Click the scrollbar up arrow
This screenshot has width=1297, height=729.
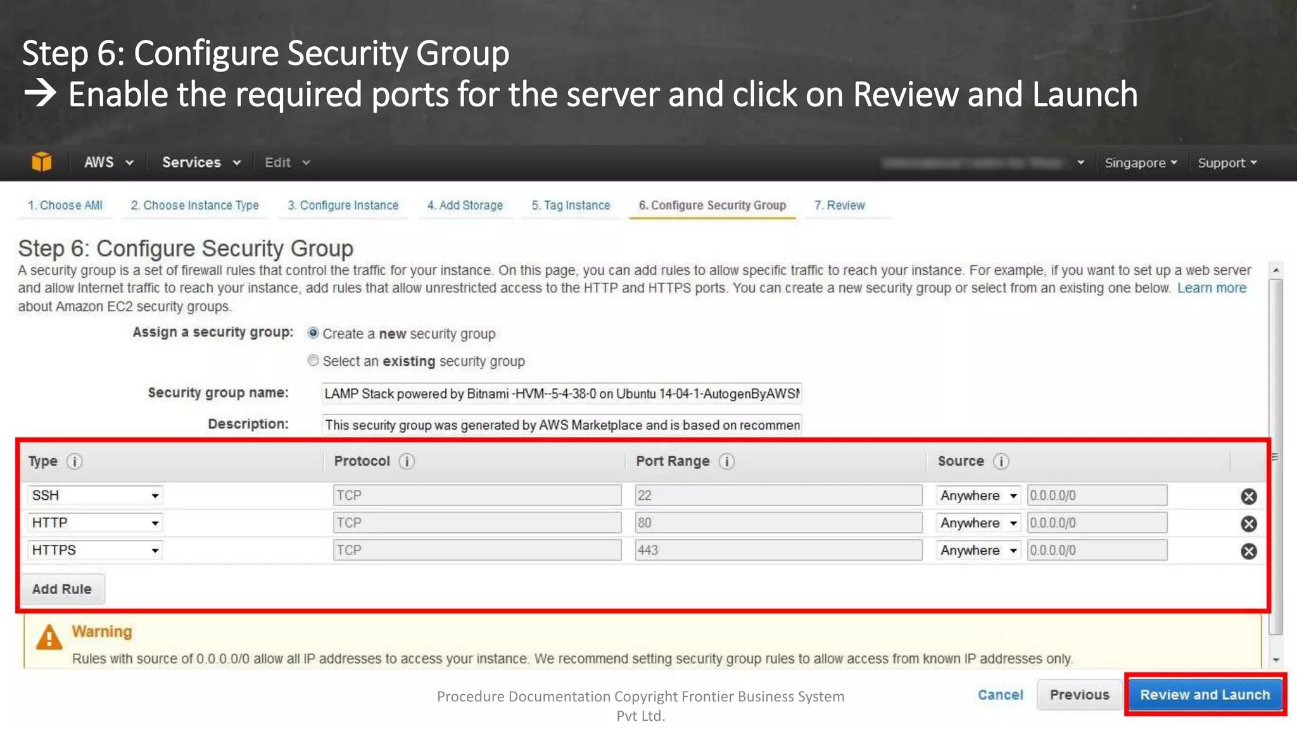pyautogui.click(x=1276, y=270)
